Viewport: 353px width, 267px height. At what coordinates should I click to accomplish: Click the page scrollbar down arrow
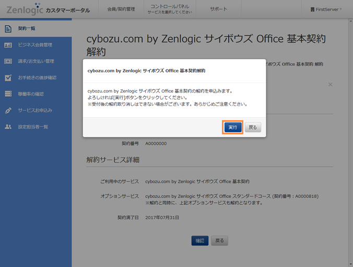[x=351, y=264]
